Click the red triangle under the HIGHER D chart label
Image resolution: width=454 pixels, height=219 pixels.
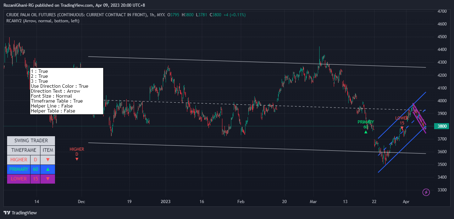tap(77, 159)
